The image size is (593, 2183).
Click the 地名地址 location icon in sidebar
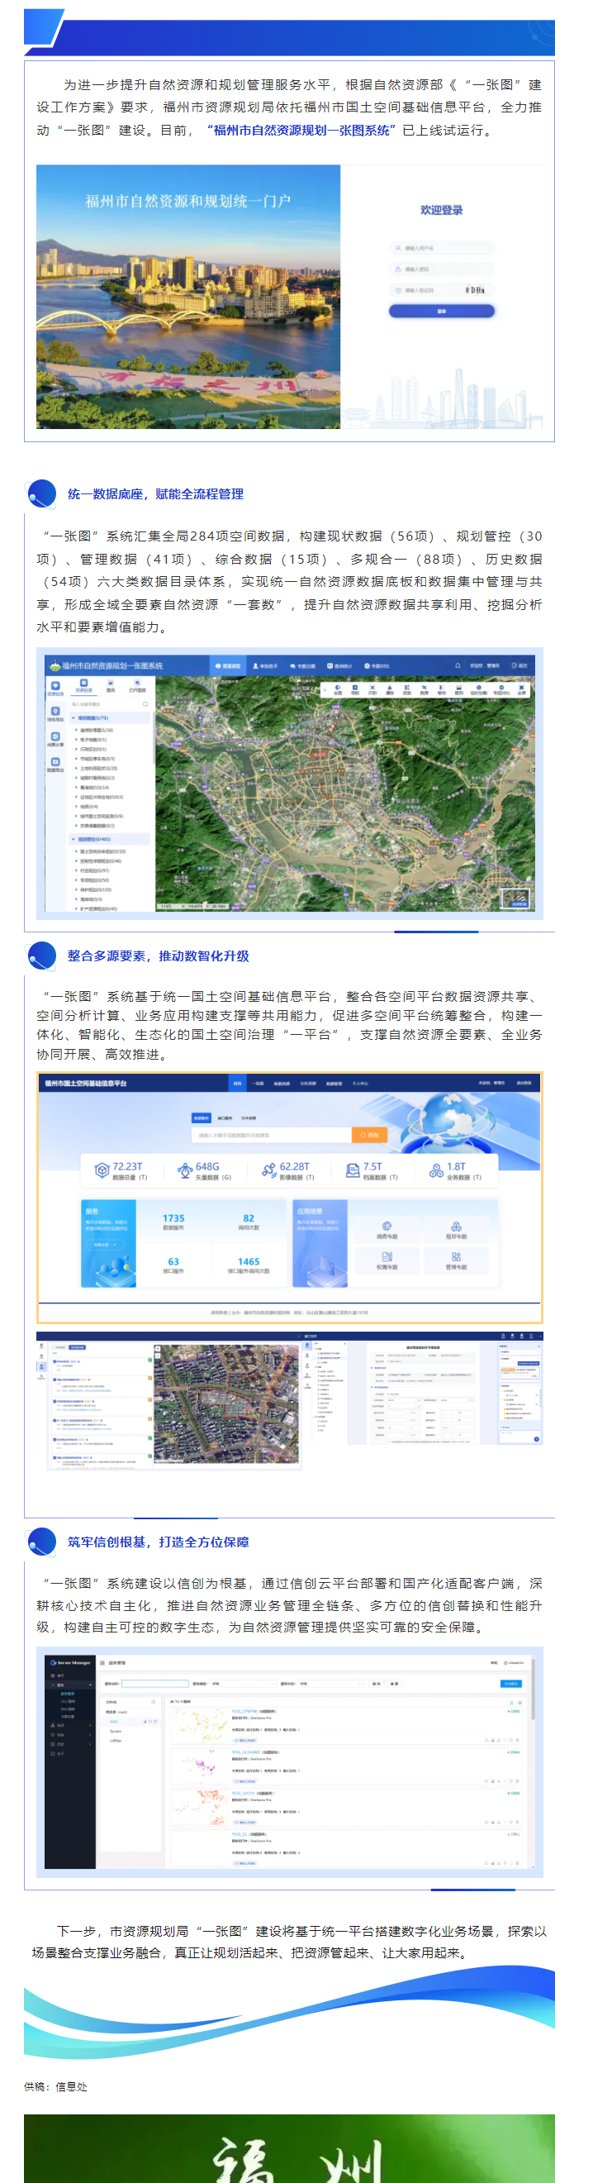pyautogui.click(x=55, y=713)
